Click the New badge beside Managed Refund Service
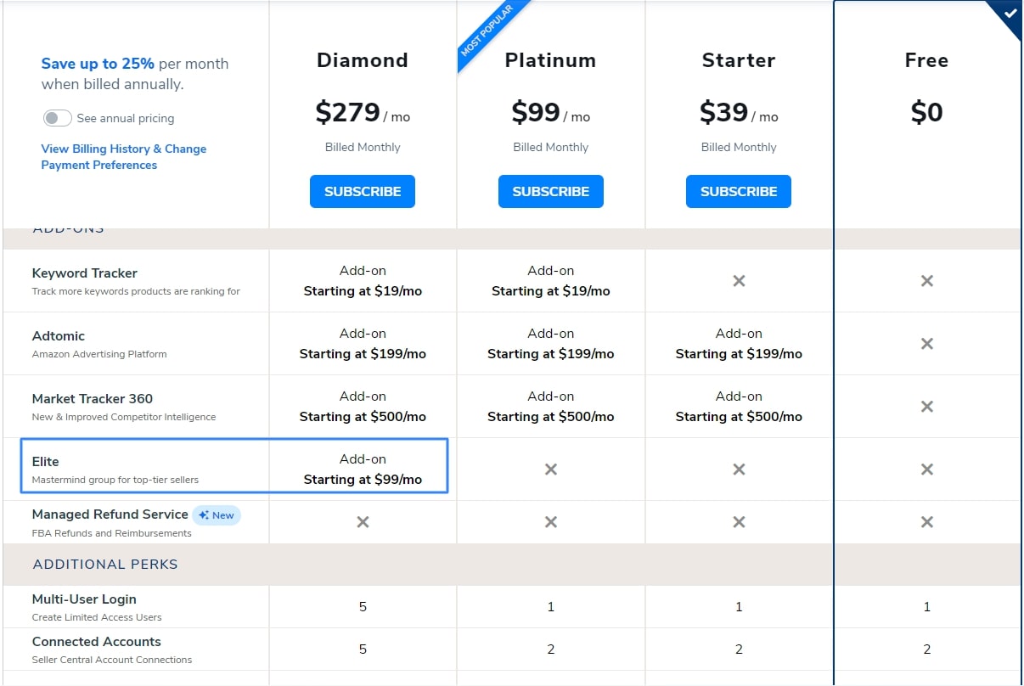Image resolution: width=1024 pixels, height=686 pixels. click(x=217, y=514)
